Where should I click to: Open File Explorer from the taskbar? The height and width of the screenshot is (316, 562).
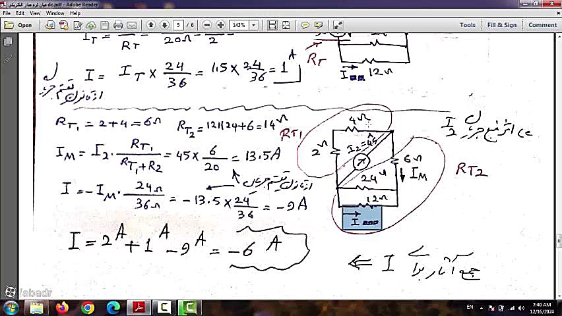tap(36, 307)
